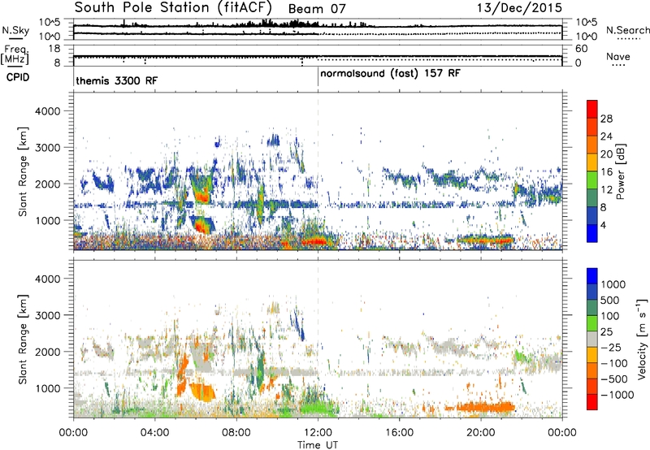The image size is (650, 450).
Task: Pick the gray −25 to 25 Velocity segment
Action: pyautogui.click(x=592, y=339)
